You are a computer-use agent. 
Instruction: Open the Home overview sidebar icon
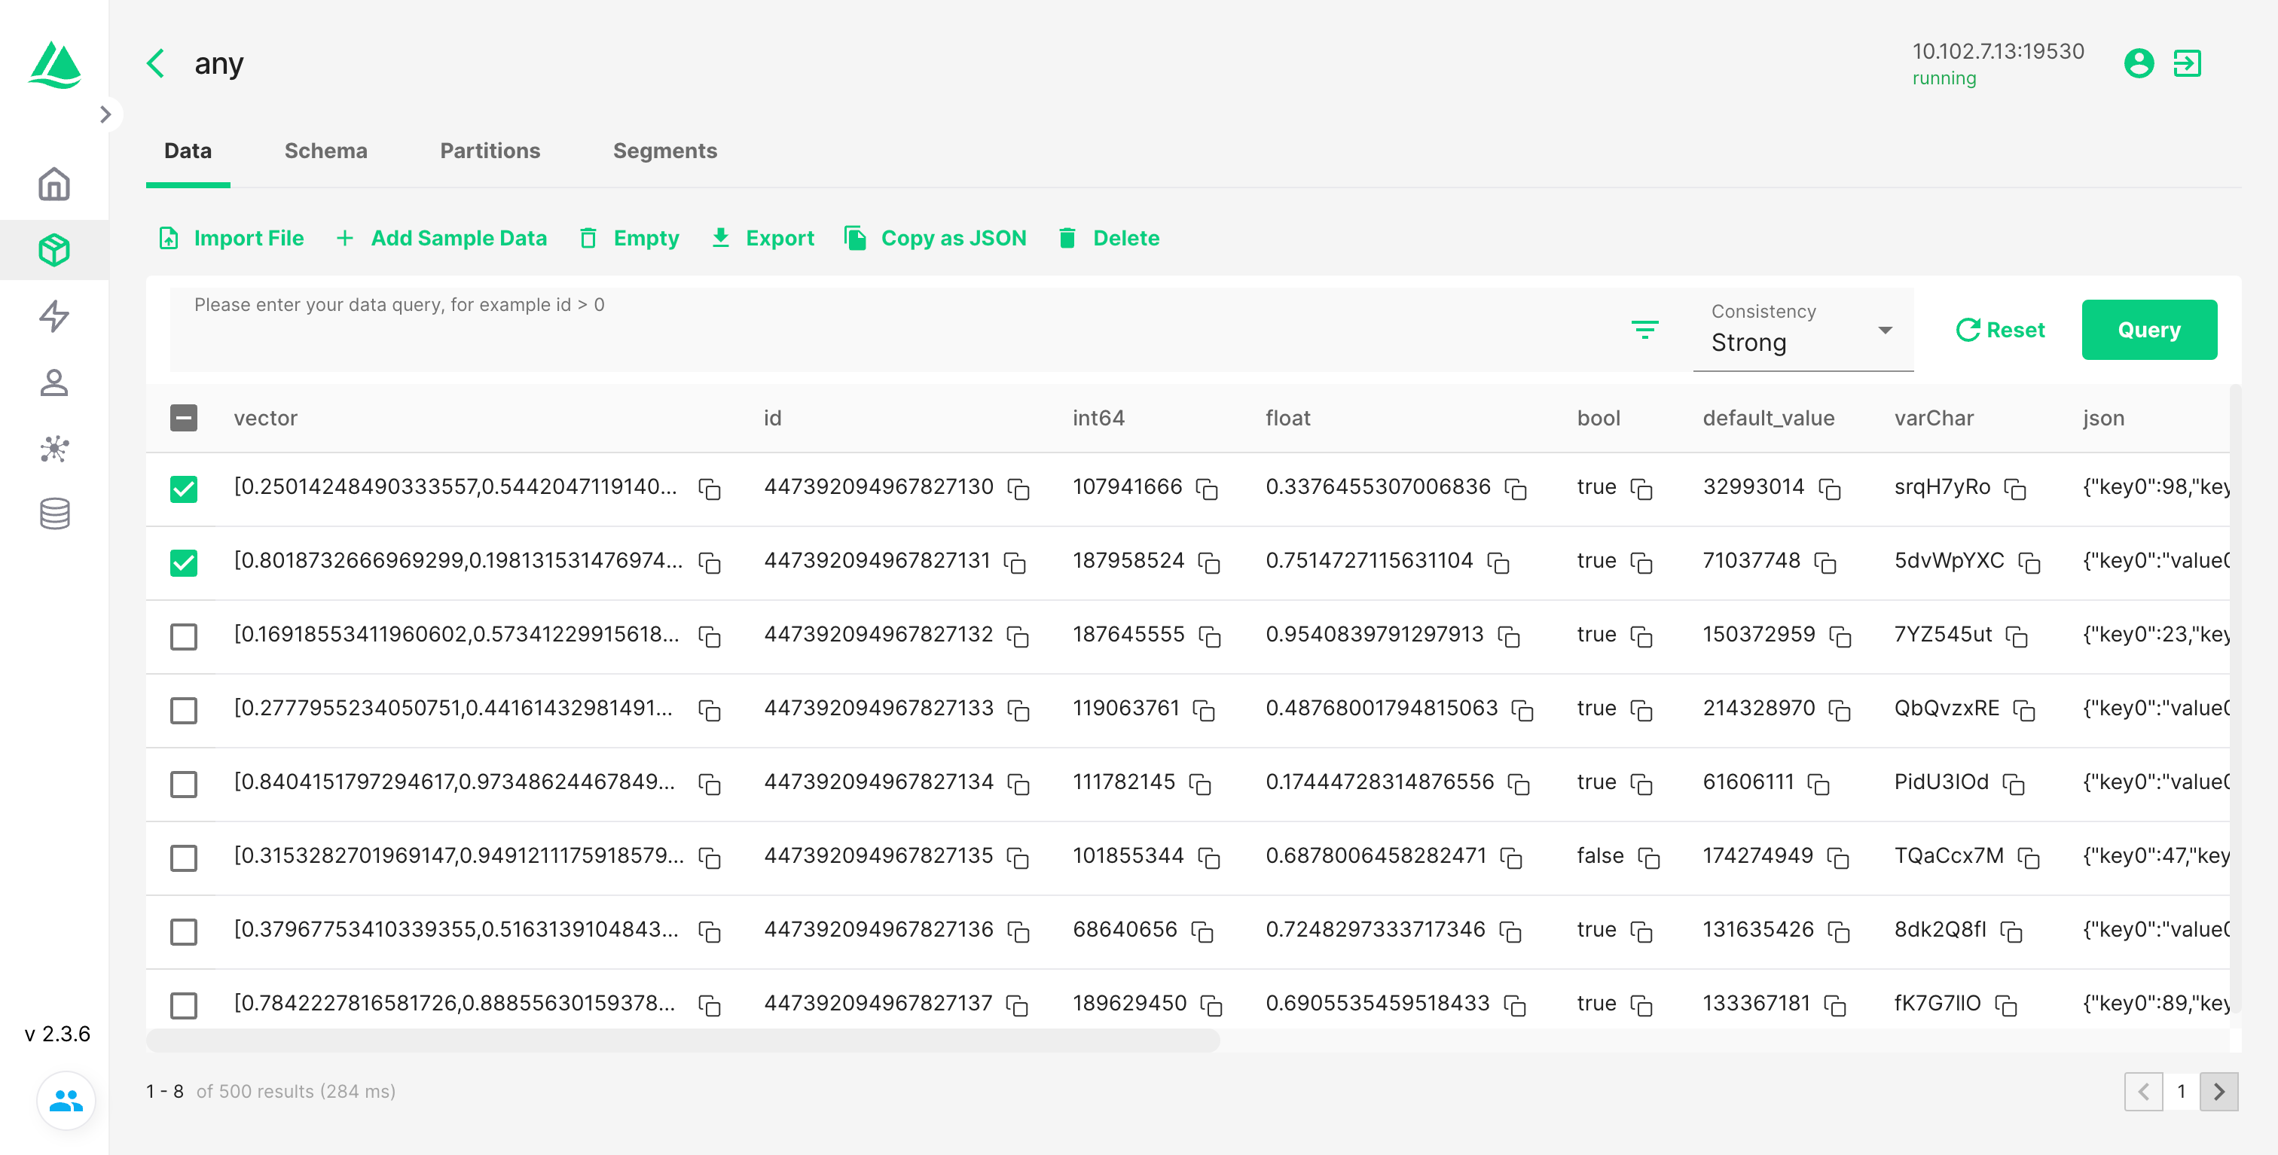[x=54, y=184]
